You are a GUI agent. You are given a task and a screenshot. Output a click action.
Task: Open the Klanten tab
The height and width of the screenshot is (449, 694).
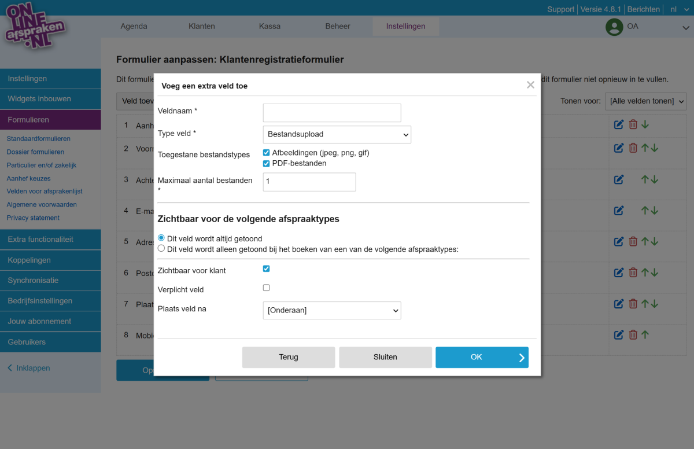tap(202, 26)
